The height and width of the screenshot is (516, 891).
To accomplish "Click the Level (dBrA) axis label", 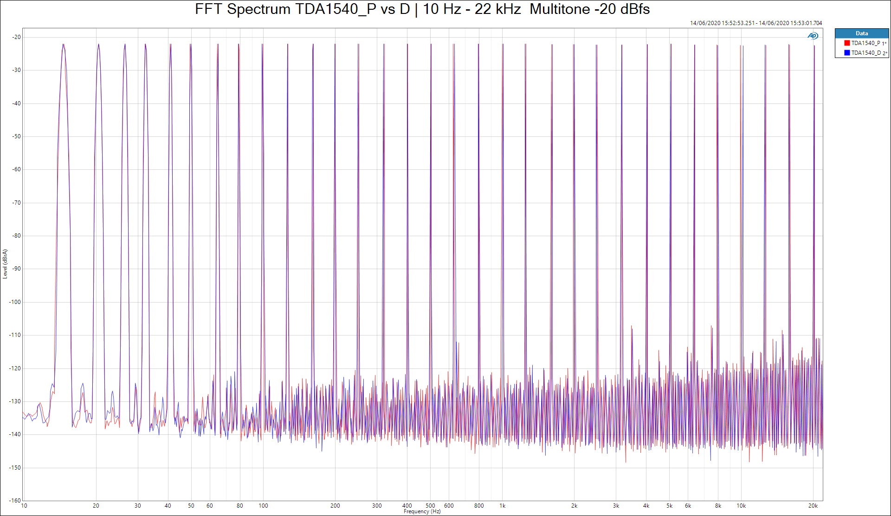I will pos(5,264).
